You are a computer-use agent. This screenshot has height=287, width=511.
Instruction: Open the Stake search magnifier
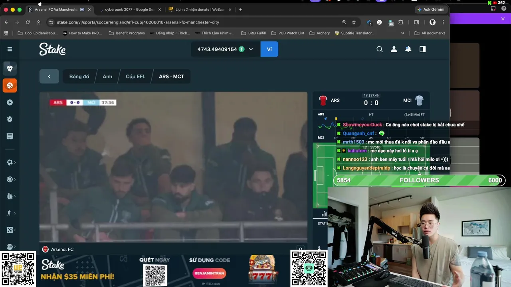point(380,49)
